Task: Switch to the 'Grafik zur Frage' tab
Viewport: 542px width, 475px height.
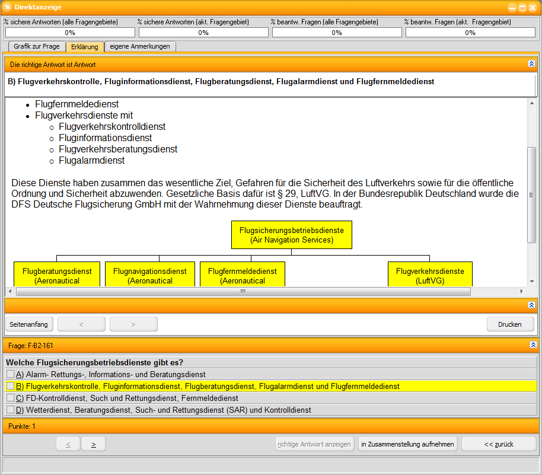Action: [x=37, y=46]
